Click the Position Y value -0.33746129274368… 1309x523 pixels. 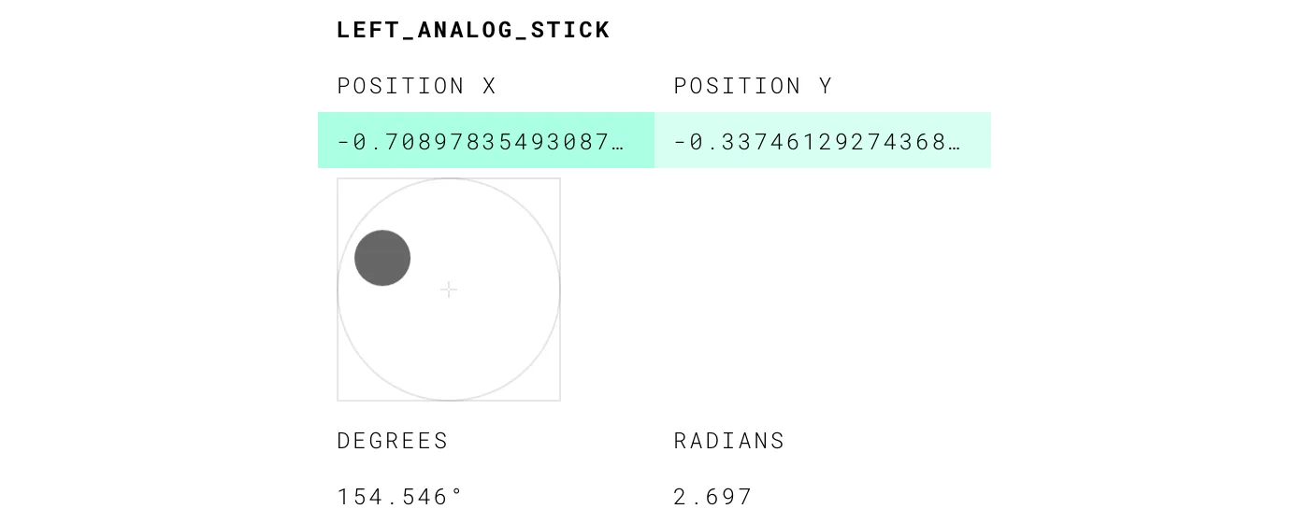coord(817,142)
